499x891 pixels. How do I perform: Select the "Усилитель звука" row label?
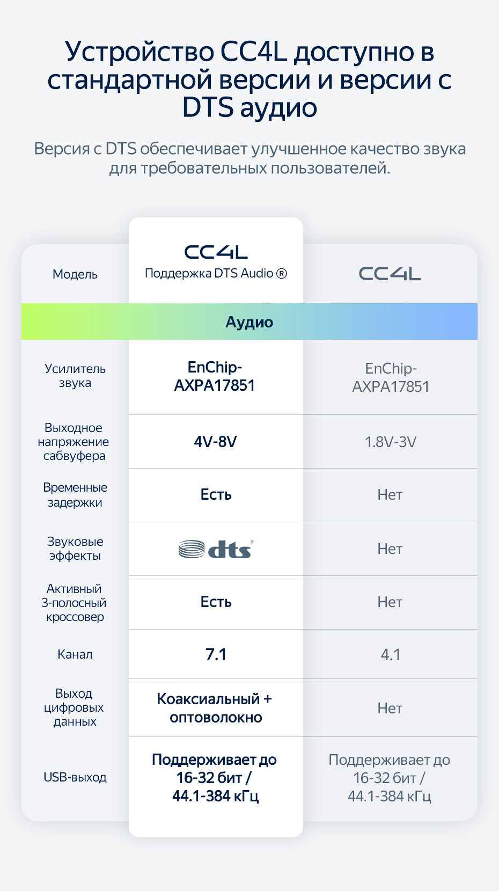(75, 376)
